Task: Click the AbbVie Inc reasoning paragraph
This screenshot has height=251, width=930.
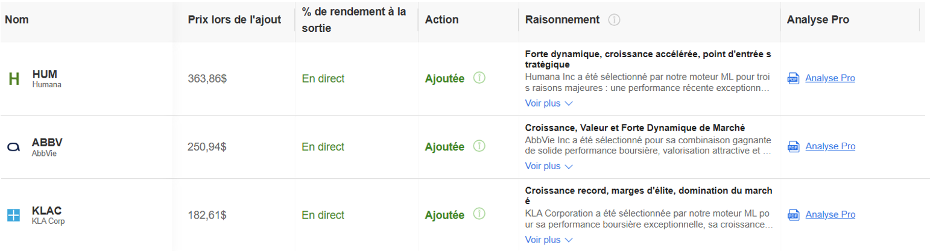Action: (x=648, y=146)
